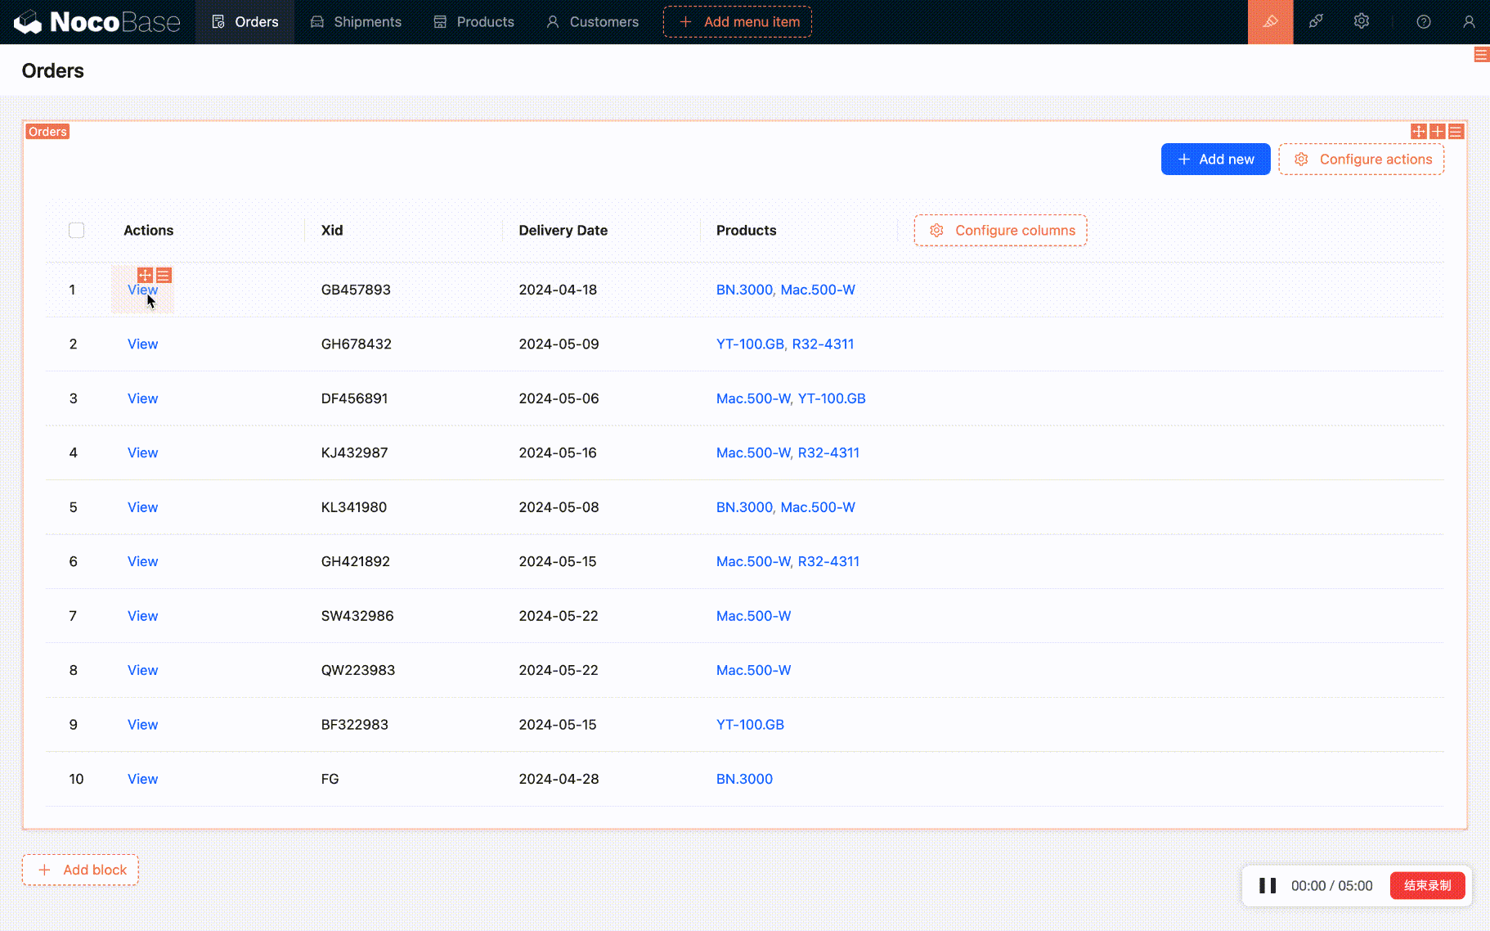This screenshot has height=931, width=1490.
Task: Open the BN.3000 product link in row 10
Action: click(x=744, y=779)
